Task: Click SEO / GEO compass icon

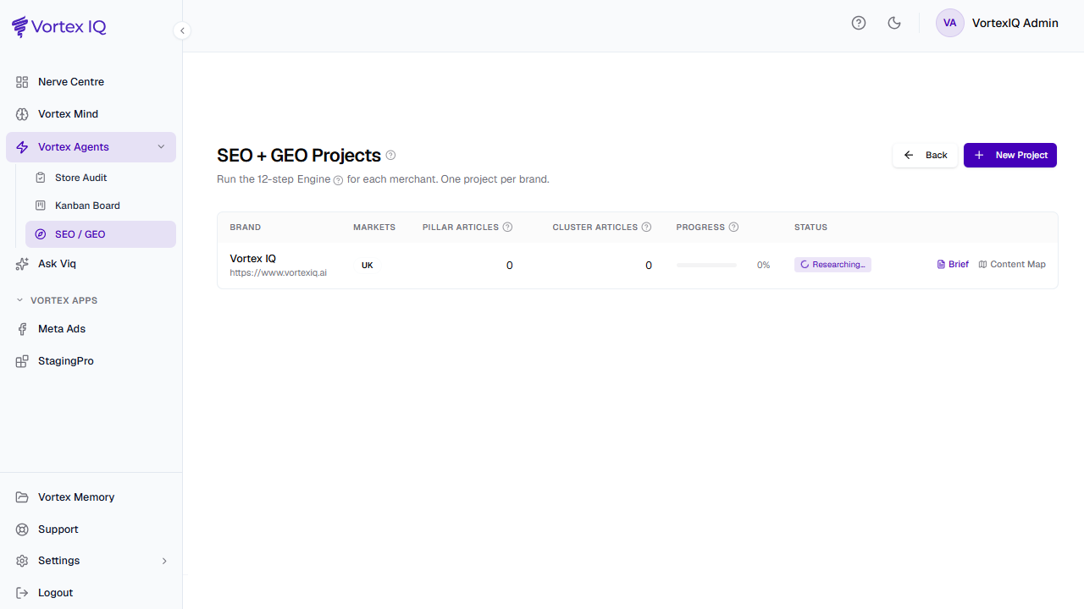Action: click(x=40, y=234)
